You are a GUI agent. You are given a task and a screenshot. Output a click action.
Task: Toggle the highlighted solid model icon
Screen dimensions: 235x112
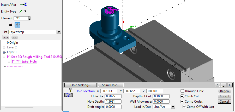17,25
